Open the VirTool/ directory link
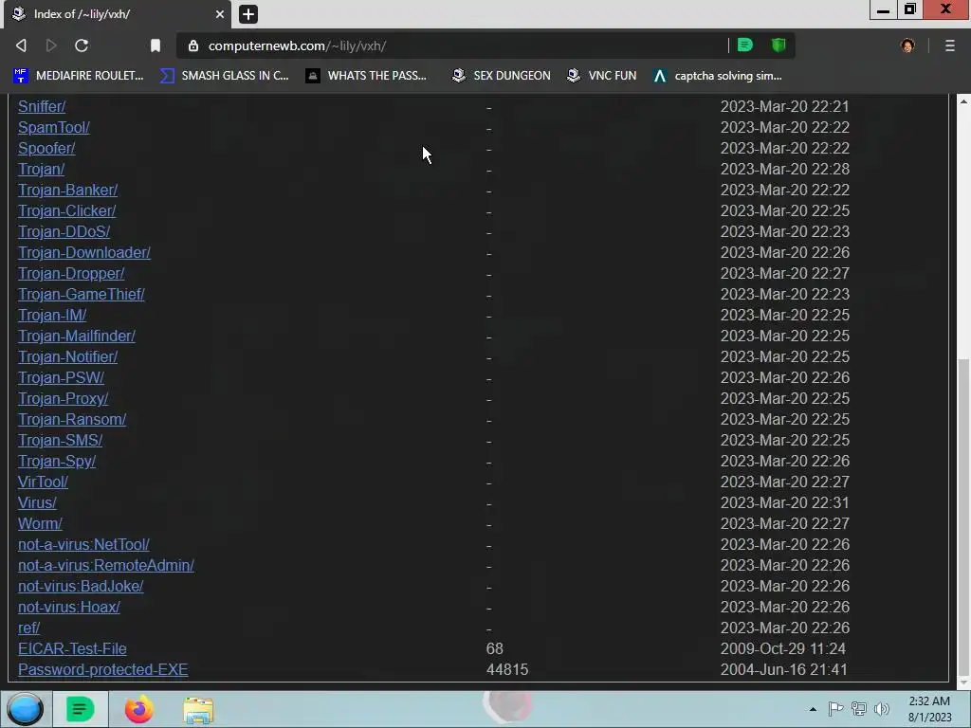This screenshot has width=971, height=728. (x=43, y=482)
